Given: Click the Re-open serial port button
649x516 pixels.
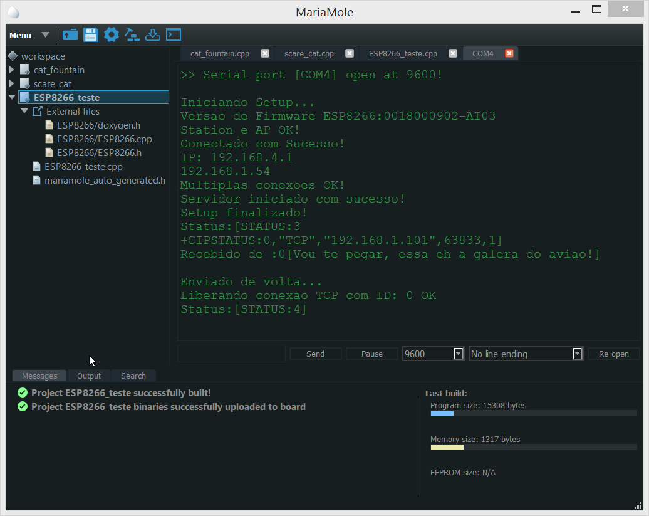Looking at the screenshot, I should coord(613,354).
